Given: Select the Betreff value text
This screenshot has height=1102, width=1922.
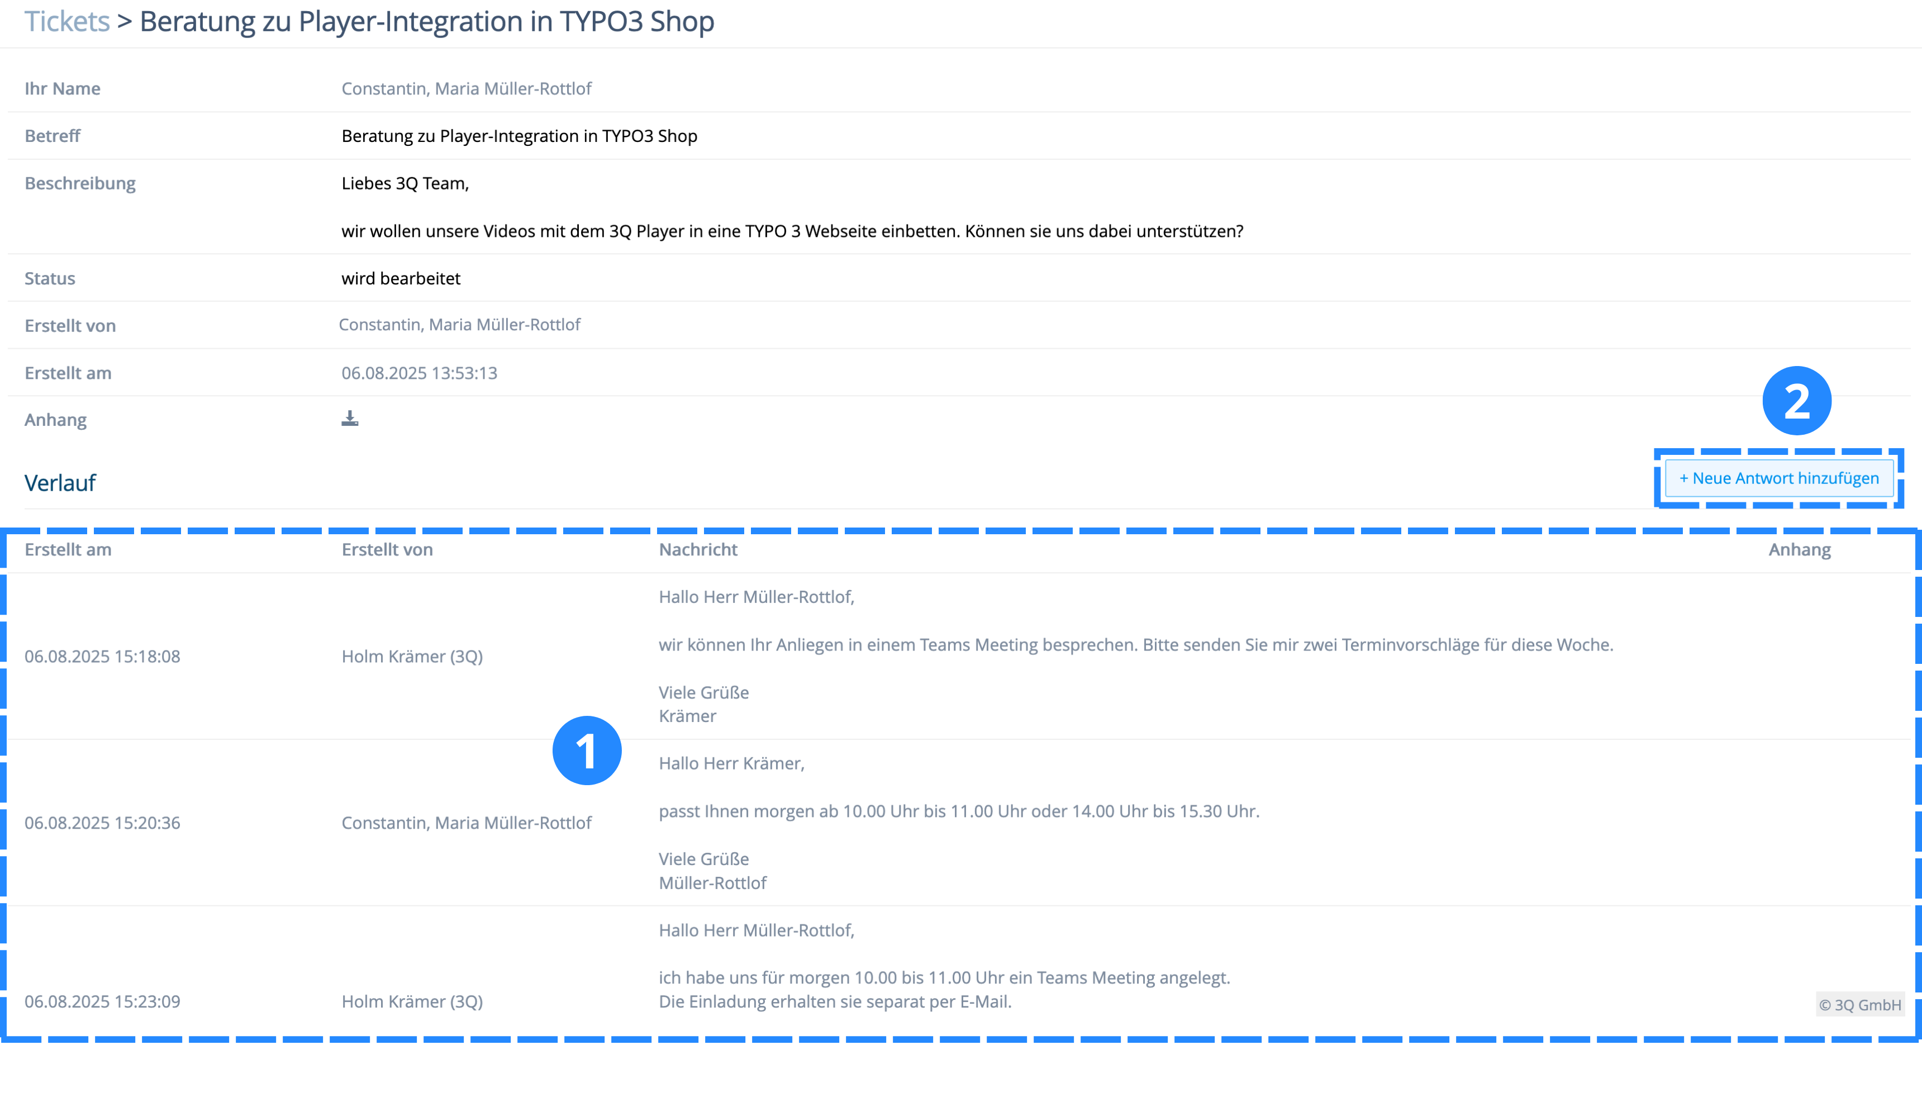Looking at the screenshot, I should (x=519, y=135).
